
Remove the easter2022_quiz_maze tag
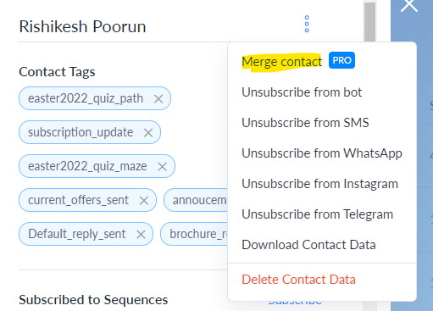pos(162,167)
